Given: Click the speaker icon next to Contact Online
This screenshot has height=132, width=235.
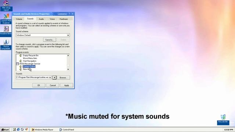Looking at the screenshot, I should (21, 66).
